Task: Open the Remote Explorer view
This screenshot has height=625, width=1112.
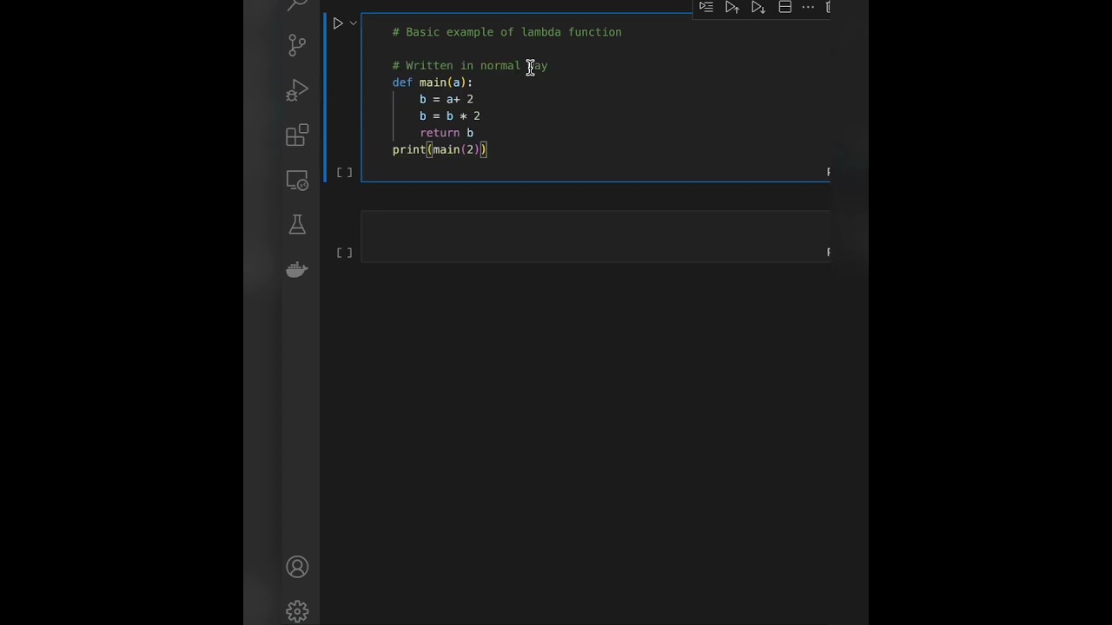Action: (x=297, y=181)
